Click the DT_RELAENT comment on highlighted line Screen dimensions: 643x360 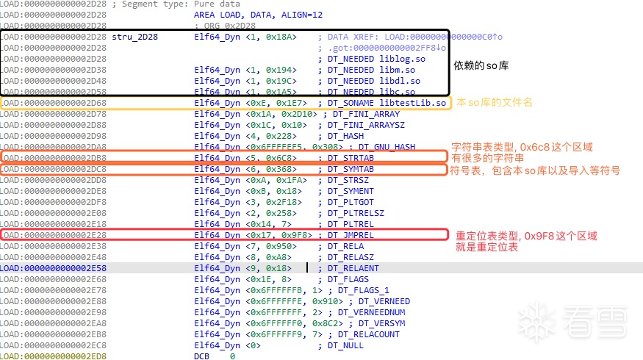point(353,269)
